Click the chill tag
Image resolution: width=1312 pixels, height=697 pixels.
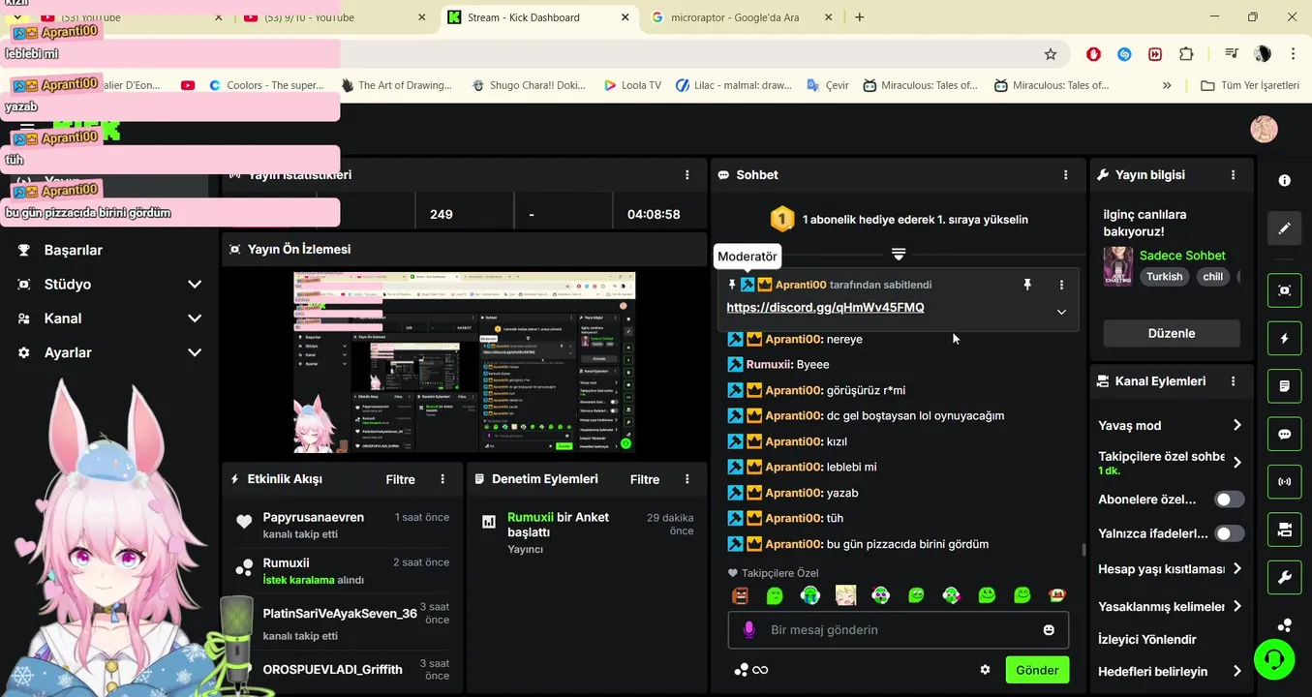[x=1212, y=277]
